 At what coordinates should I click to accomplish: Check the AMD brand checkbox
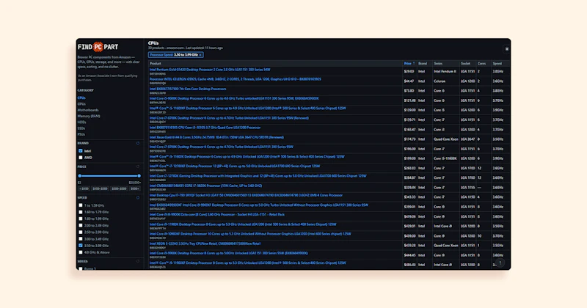[81, 158]
